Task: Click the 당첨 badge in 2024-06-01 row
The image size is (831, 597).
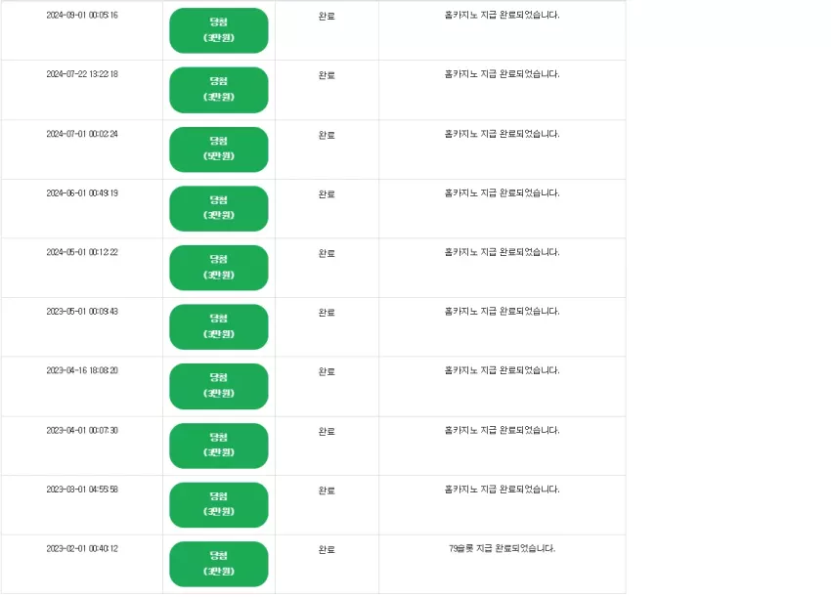Action: 218,208
